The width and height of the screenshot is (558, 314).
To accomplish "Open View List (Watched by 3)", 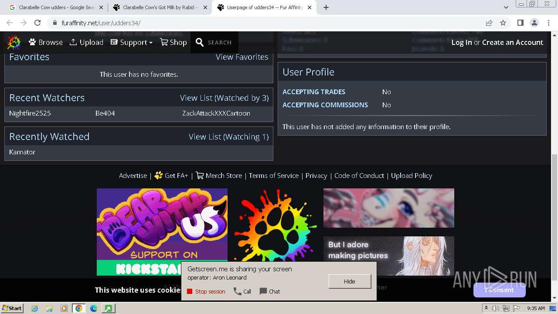I will (x=224, y=98).
